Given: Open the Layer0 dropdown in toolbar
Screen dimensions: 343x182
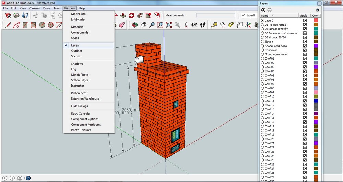Looking at the screenshot, I should [250, 15].
